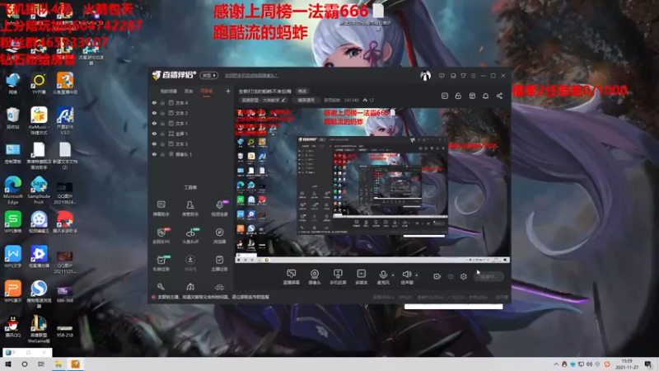Hide the 文本 2 layer

[x=154, y=113]
